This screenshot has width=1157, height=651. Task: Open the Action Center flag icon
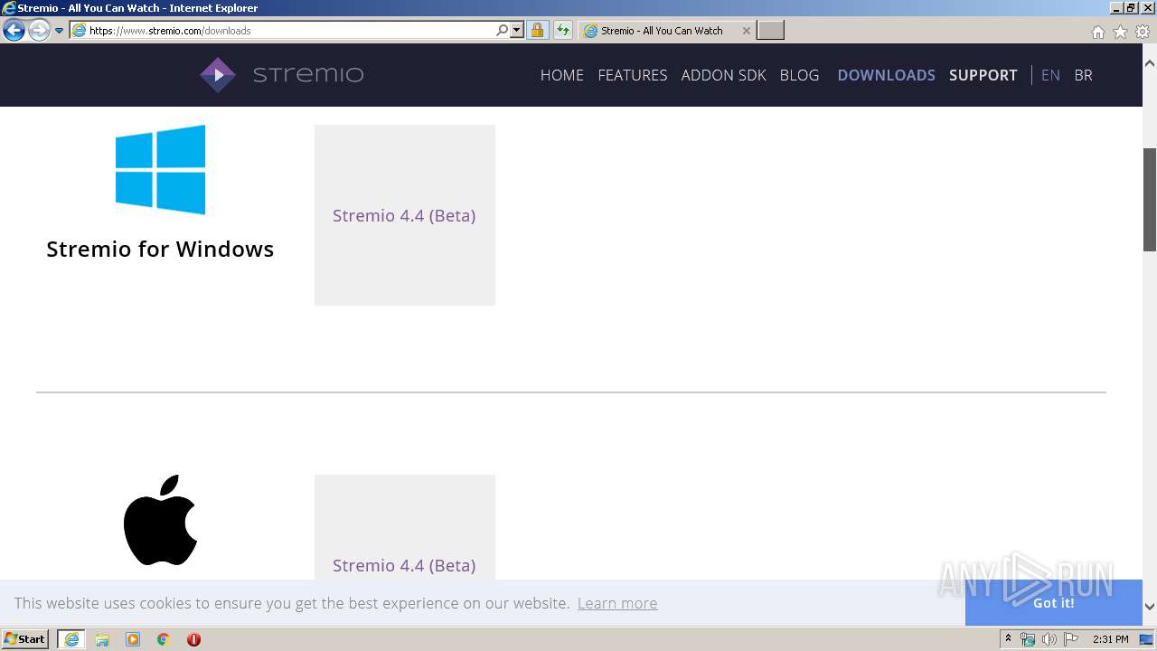[1071, 639]
